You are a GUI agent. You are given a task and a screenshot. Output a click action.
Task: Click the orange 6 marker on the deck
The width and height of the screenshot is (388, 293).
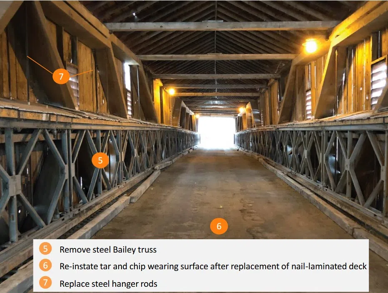tap(219, 226)
